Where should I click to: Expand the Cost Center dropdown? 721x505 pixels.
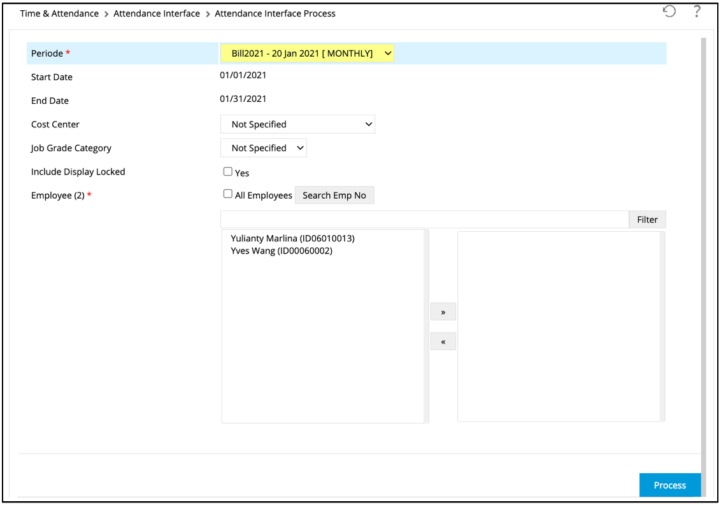pyautogui.click(x=297, y=124)
